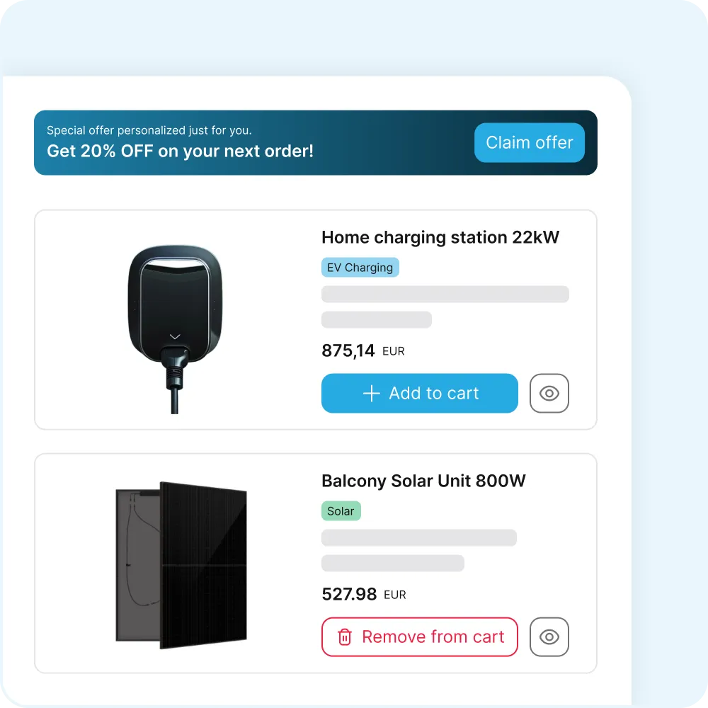Click Home charging station description placeholder

pyautogui.click(x=445, y=294)
